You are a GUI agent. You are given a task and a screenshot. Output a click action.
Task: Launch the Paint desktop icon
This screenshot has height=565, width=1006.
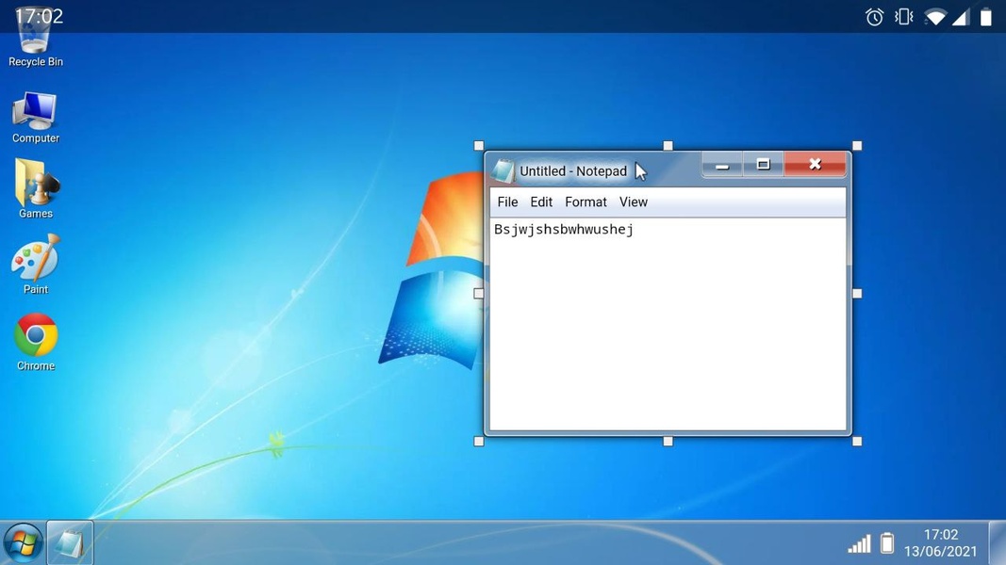35,264
